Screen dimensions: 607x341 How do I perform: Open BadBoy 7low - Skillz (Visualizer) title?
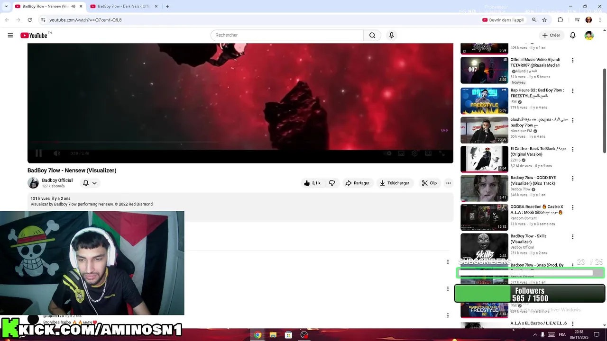[x=528, y=239]
